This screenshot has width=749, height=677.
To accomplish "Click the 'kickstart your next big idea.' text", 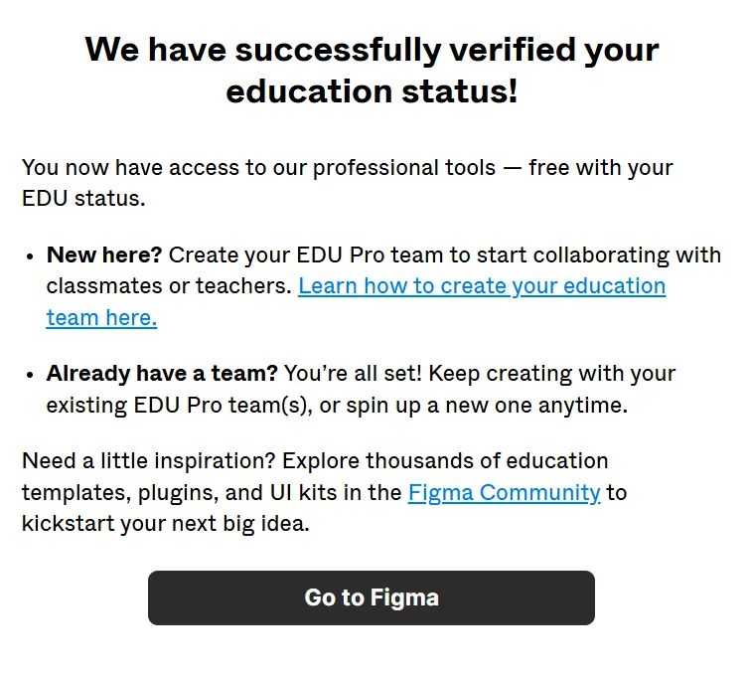I will pos(166,524).
